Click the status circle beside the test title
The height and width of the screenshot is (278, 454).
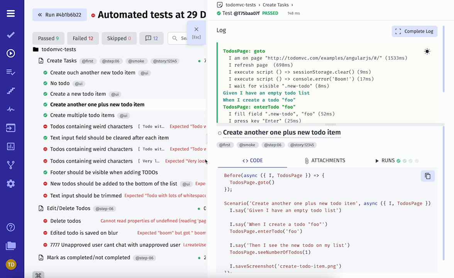coord(220,133)
